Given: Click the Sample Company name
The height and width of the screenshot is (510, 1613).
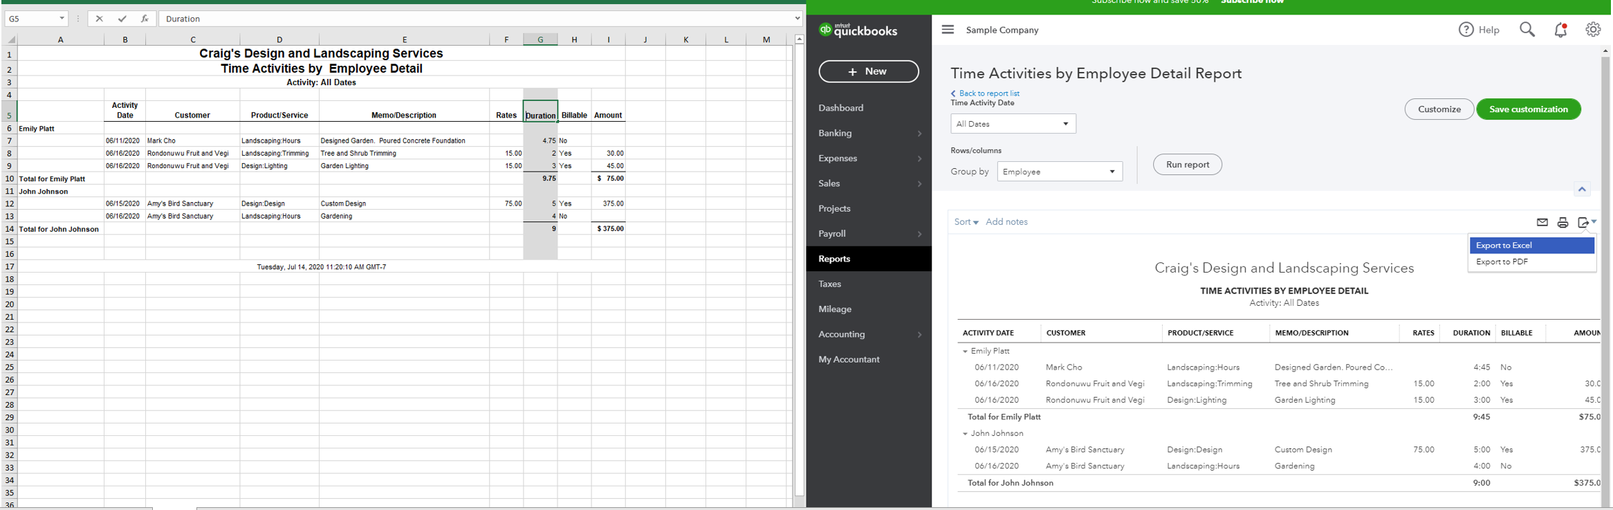Looking at the screenshot, I should coord(1002,30).
